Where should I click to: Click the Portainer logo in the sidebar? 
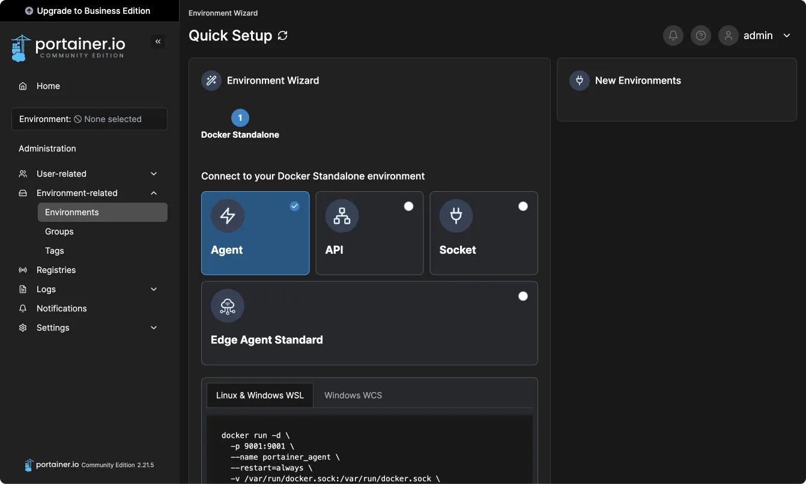[68, 47]
